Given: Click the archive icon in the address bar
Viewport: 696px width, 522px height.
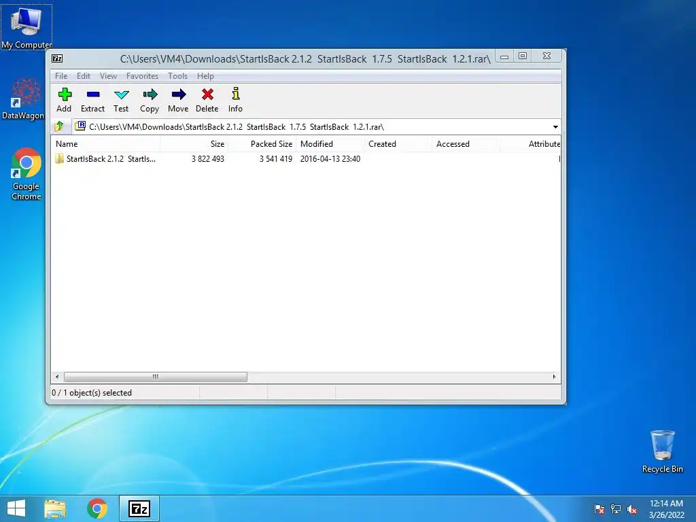Looking at the screenshot, I should (80, 126).
